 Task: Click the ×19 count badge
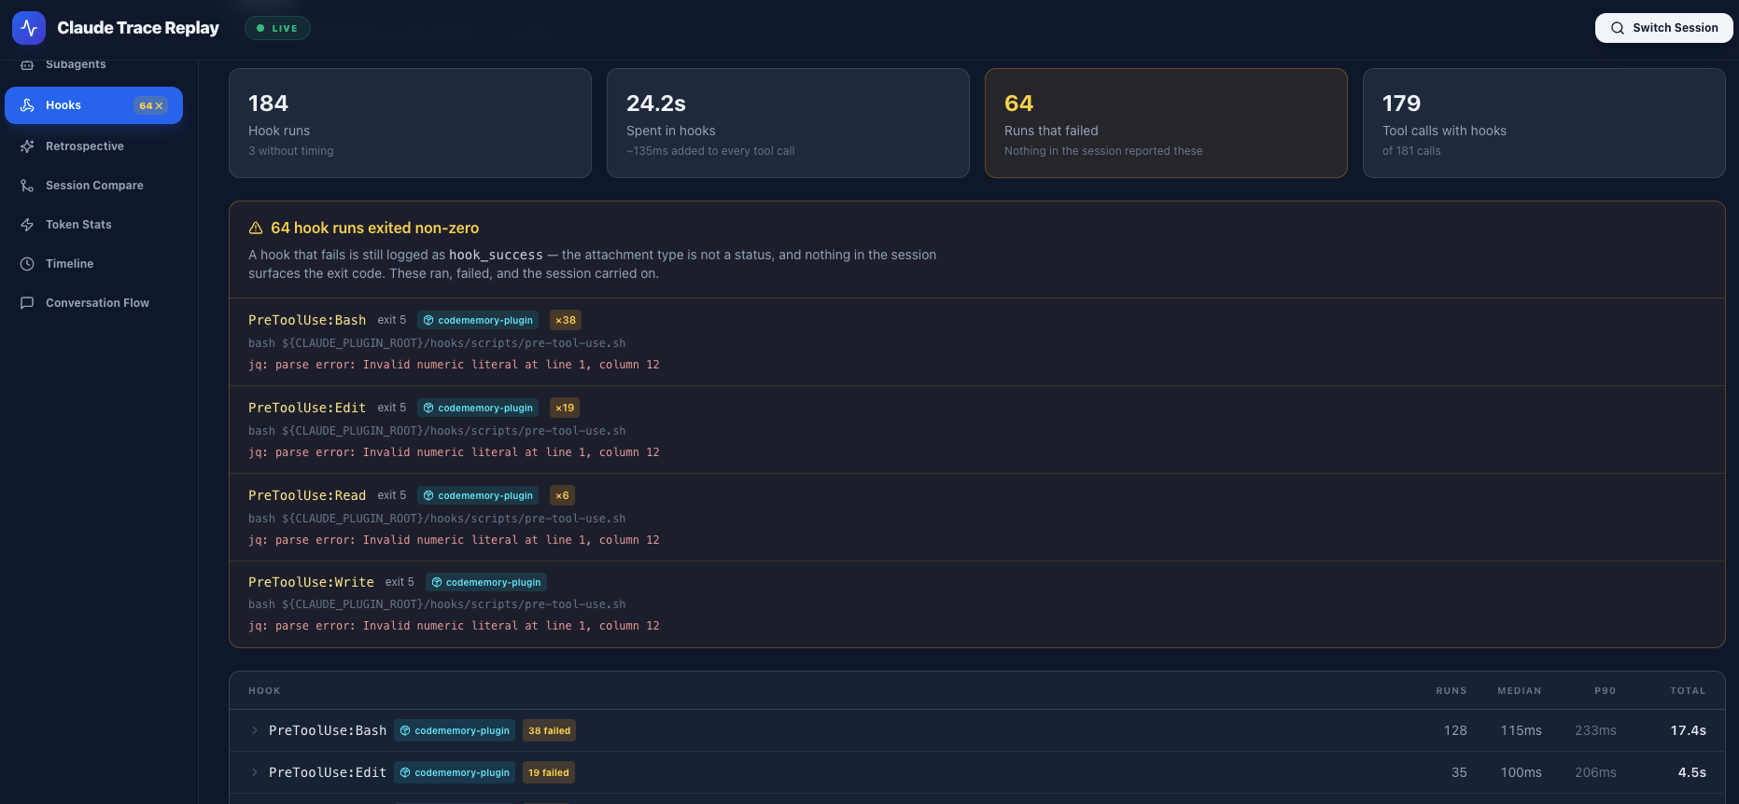tap(565, 408)
